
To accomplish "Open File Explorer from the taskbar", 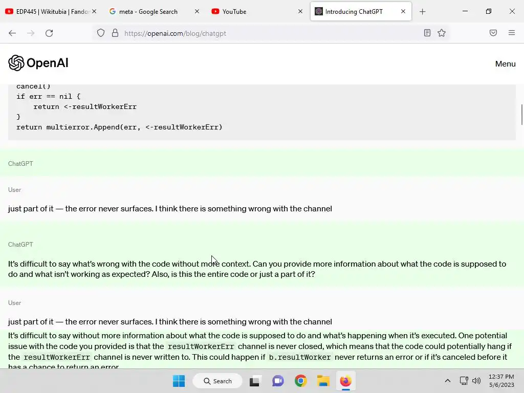I will tap(323, 381).
